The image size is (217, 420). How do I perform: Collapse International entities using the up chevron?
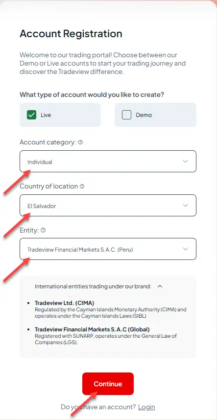160,286
